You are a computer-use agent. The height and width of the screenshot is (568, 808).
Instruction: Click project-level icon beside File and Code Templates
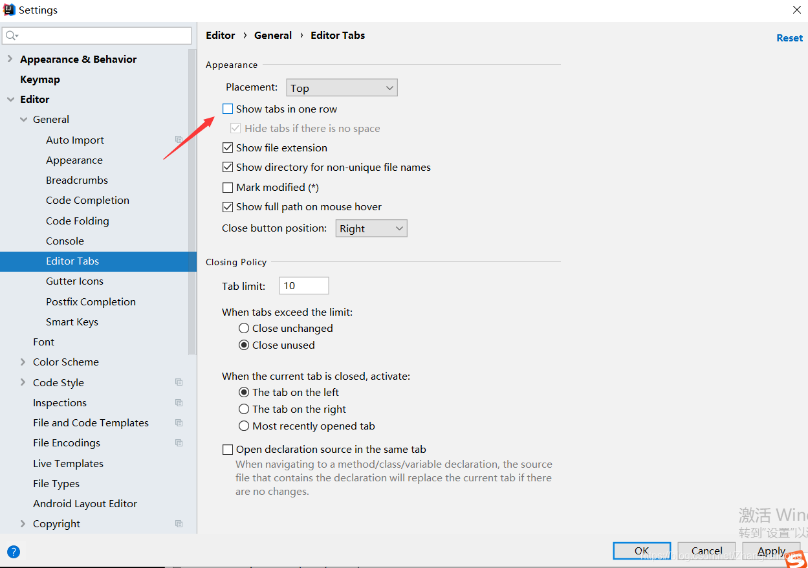click(179, 422)
